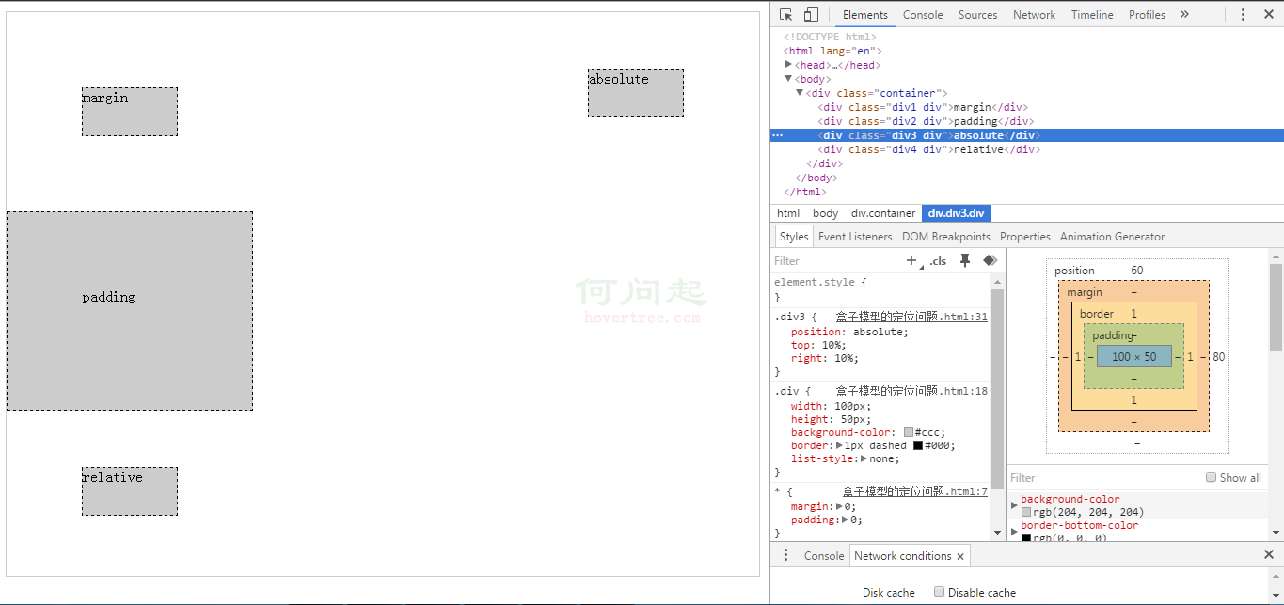The width and height of the screenshot is (1284, 605).
Task: Toggle element state with the pin icon
Action: point(964,261)
